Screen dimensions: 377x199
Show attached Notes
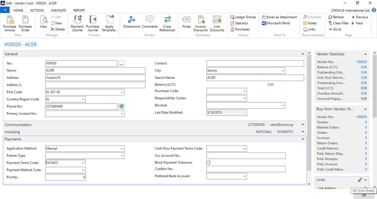pyautogui.click(x=310, y=23)
